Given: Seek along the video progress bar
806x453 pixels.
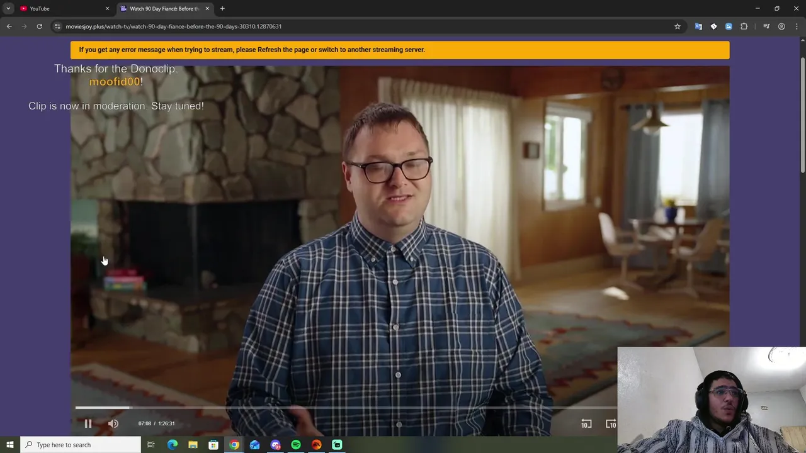Looking at the screenshot, I should coord(345,408).
